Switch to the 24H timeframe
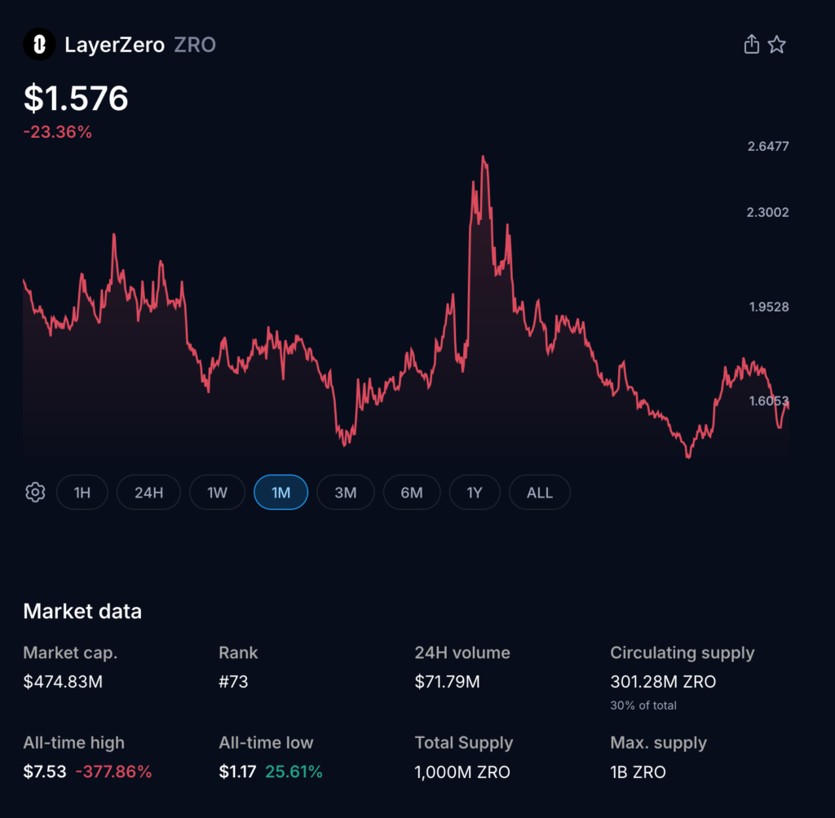The height and width of the screenshot is (818, 835). 148,492
